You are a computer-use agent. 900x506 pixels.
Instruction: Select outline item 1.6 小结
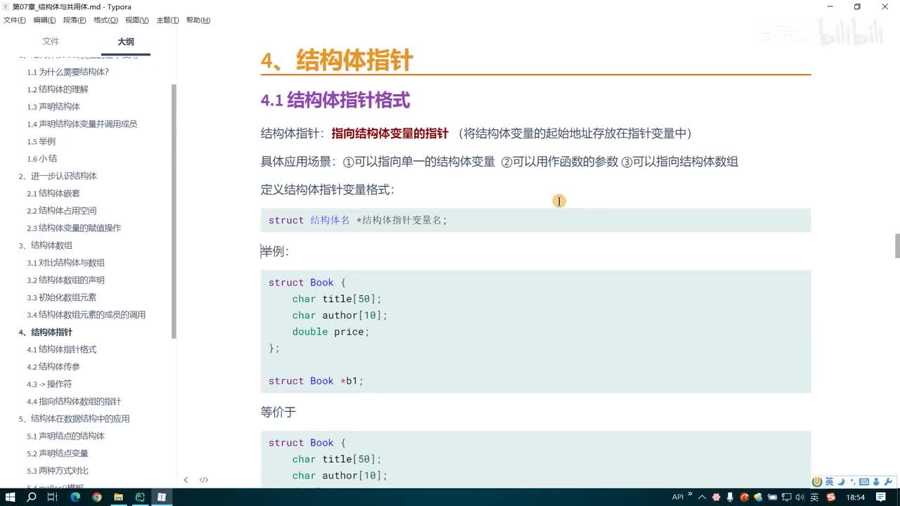[42, 159]
